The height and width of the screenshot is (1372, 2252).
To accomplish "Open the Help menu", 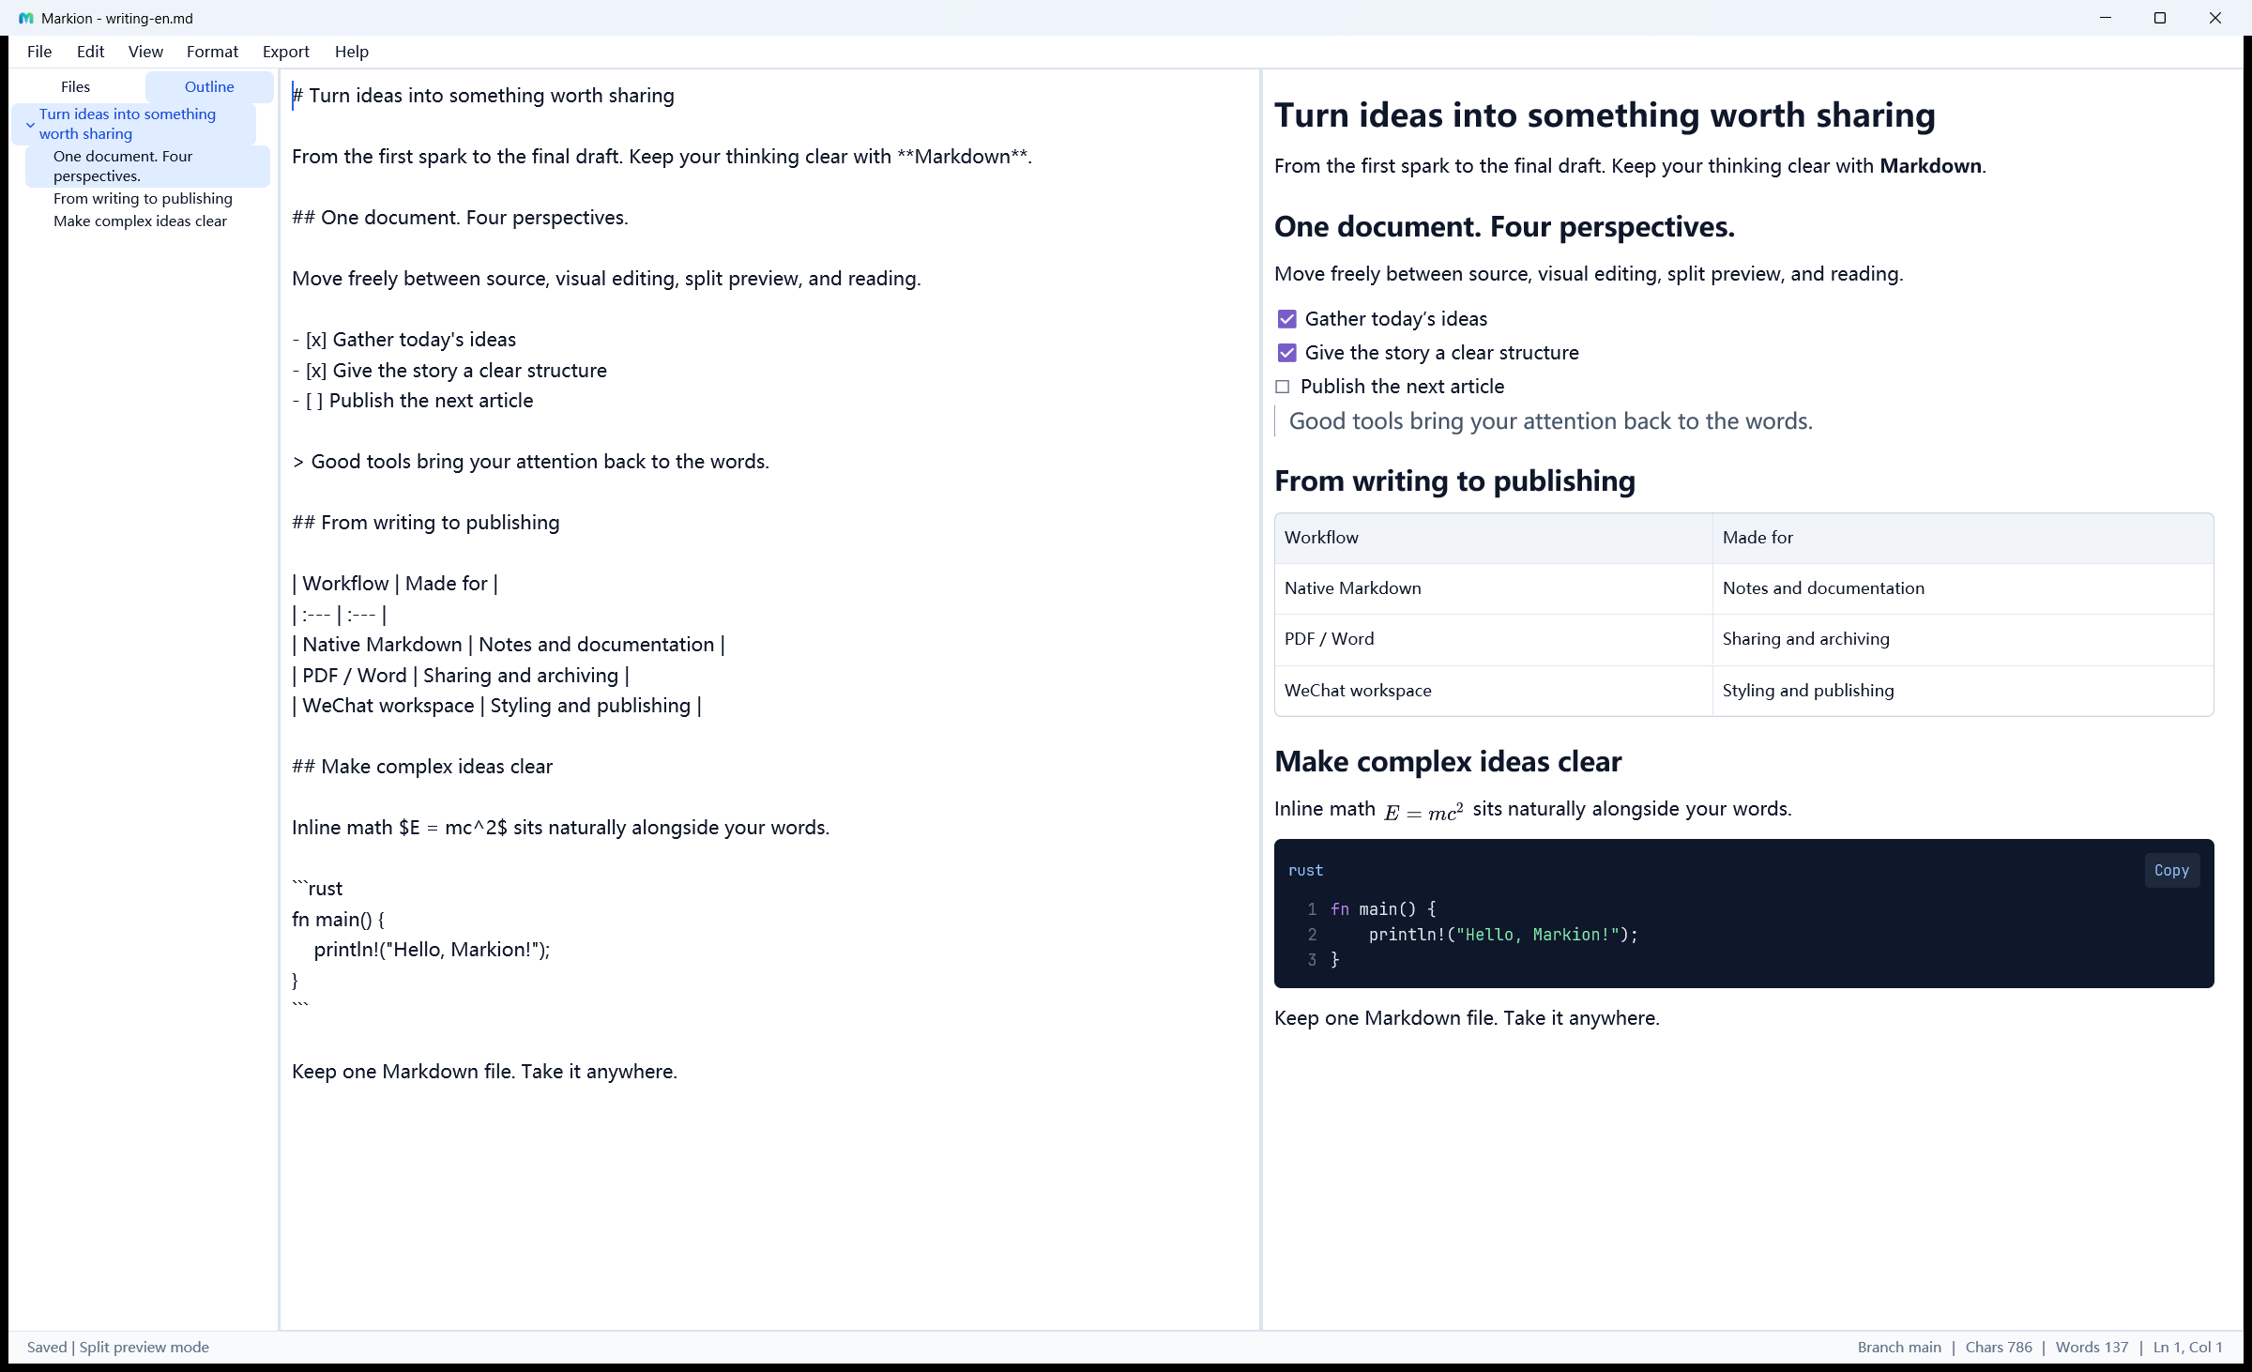I will click(351, 52).
